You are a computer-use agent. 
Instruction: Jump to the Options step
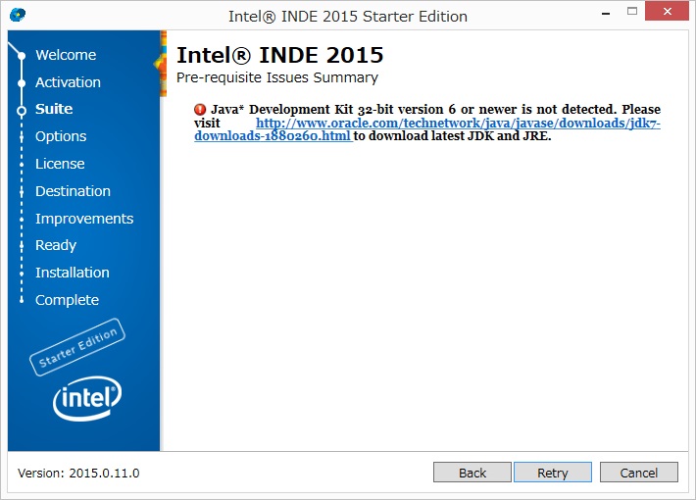coord(61,136)
